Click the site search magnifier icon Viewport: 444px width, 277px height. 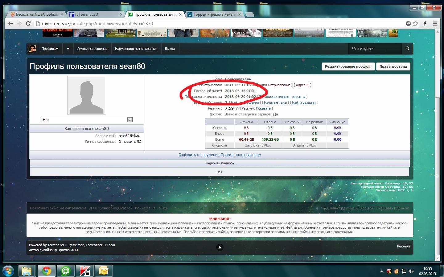tap(407, 49)
